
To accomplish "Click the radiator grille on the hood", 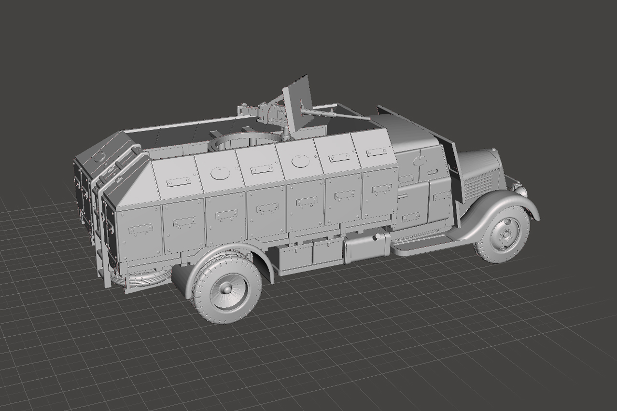I will point(478,185).
